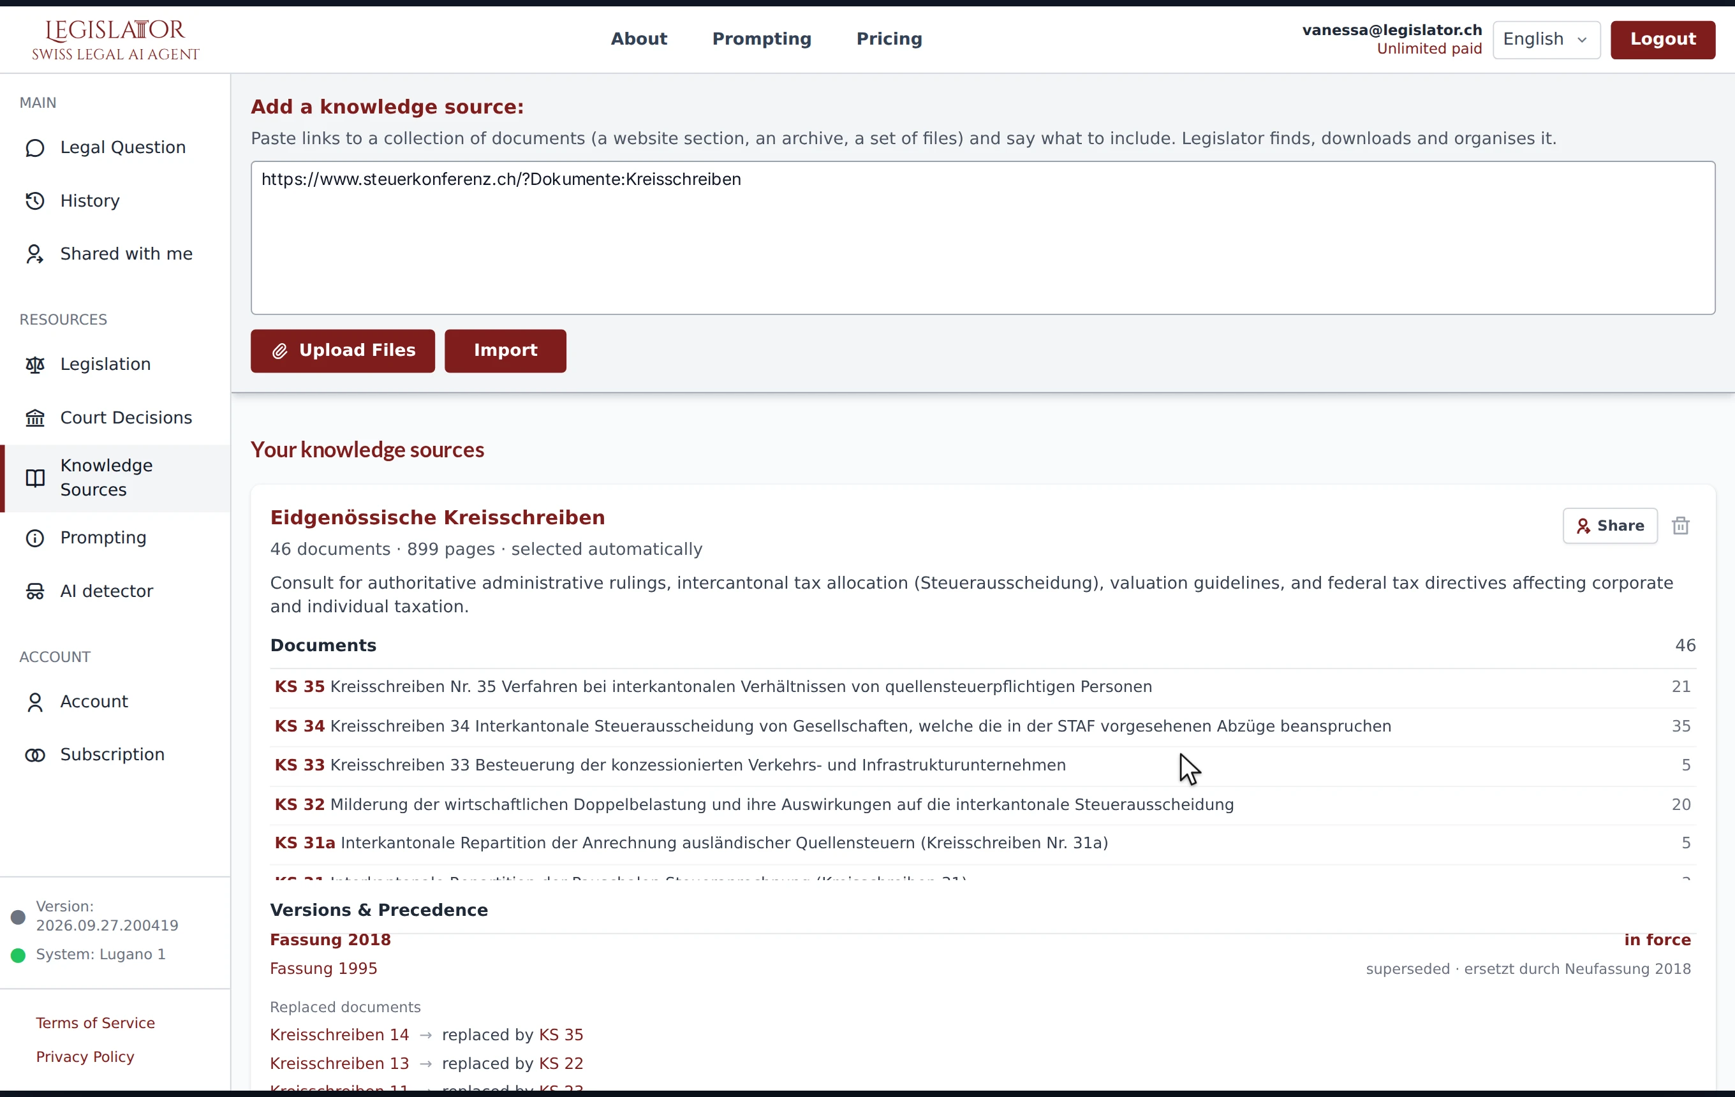Go to About in the top navigation
Viewport: 1735px width, 1097px height.
click(639, 39)
